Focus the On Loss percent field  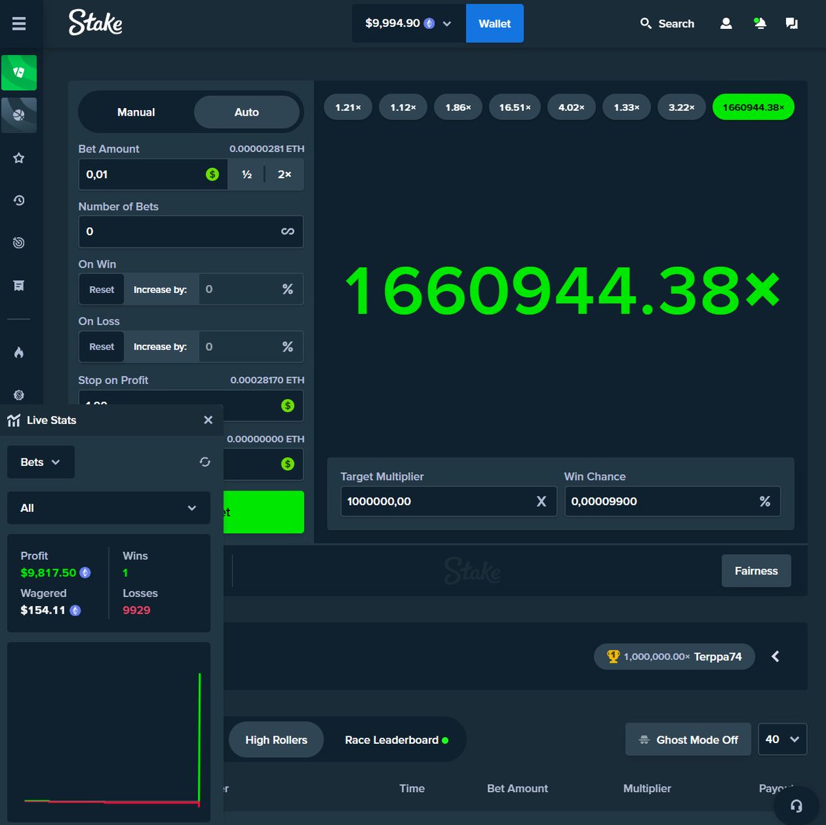tap(251, 347)
